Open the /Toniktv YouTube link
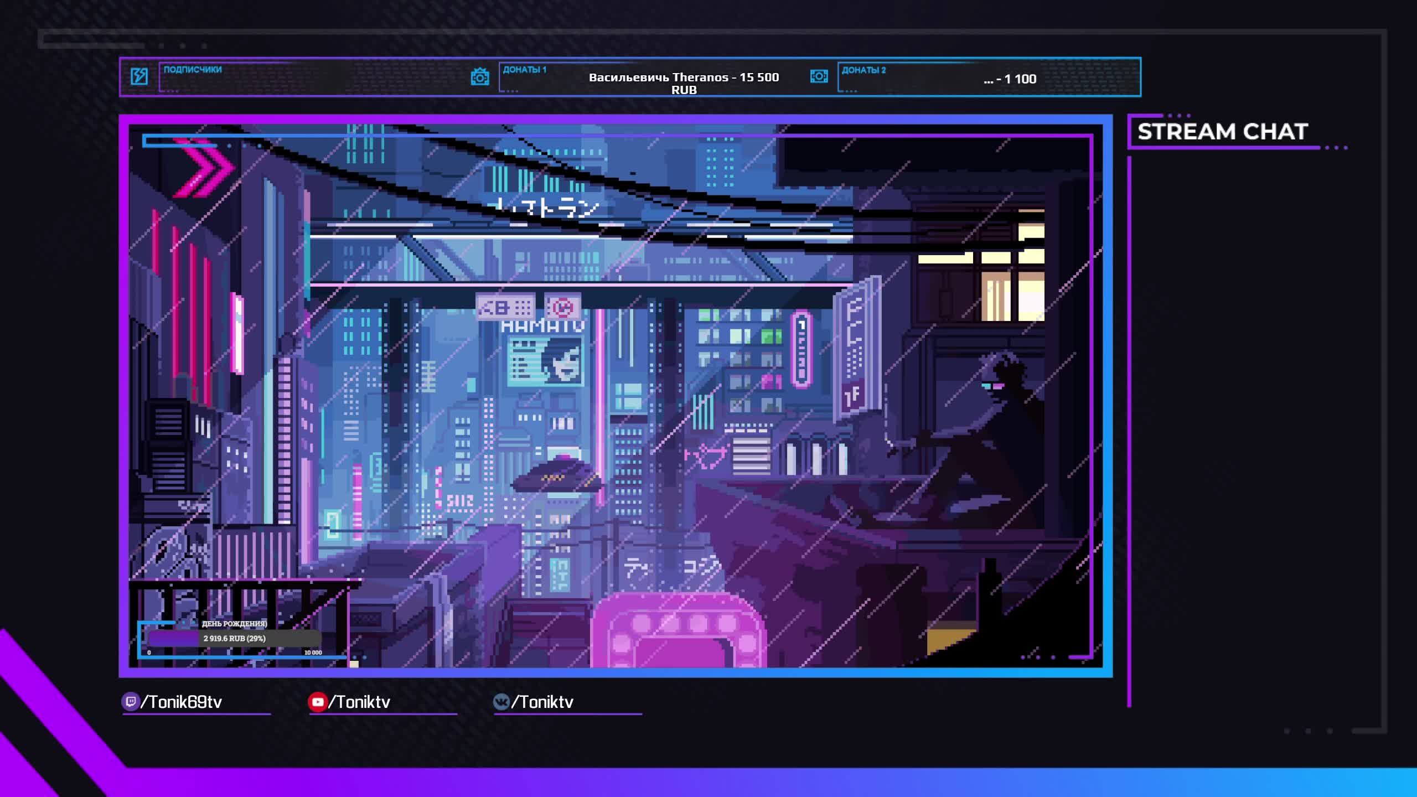Viewport: 1417px width, 797px height. coord(360,702)
